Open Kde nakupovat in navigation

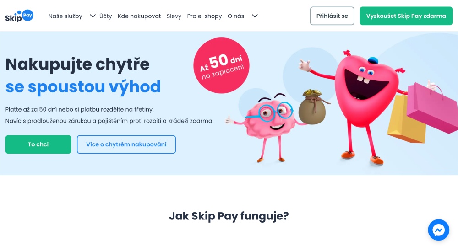tap(139, 16)
